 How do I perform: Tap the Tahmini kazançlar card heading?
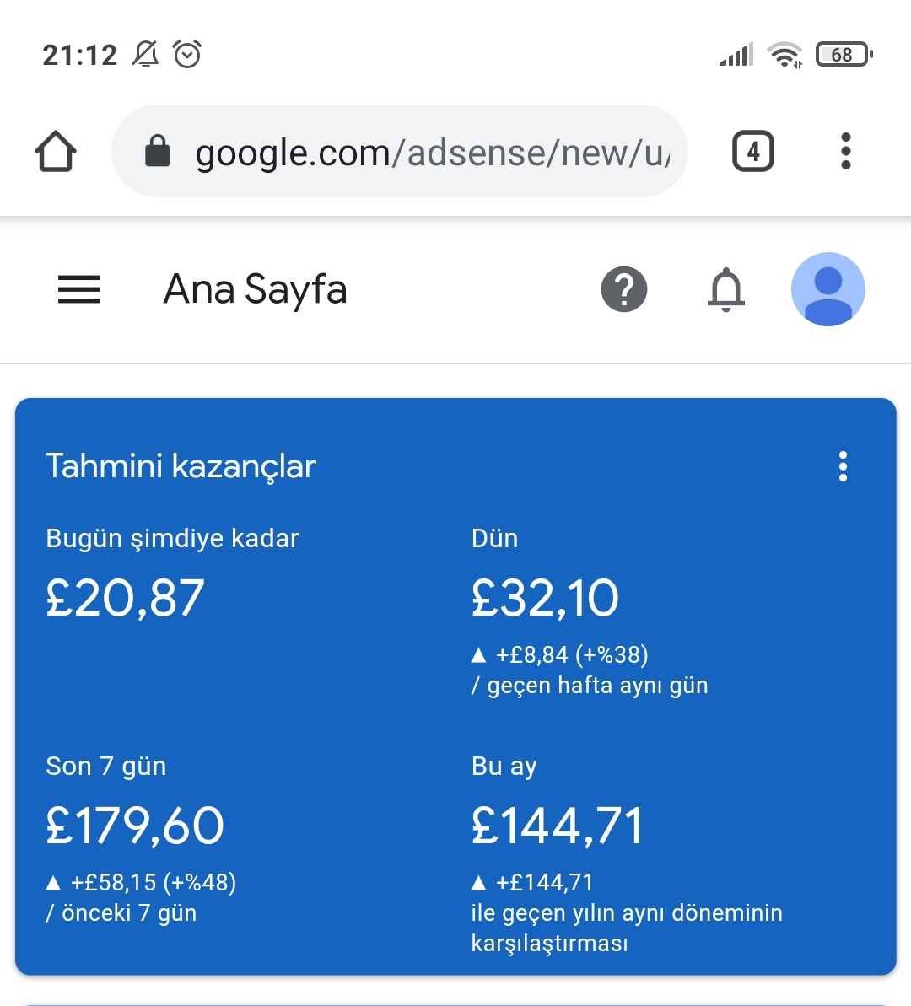coord(181,466)
